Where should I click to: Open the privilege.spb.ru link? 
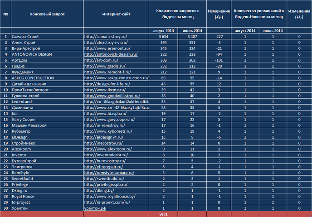coord(106,185)
